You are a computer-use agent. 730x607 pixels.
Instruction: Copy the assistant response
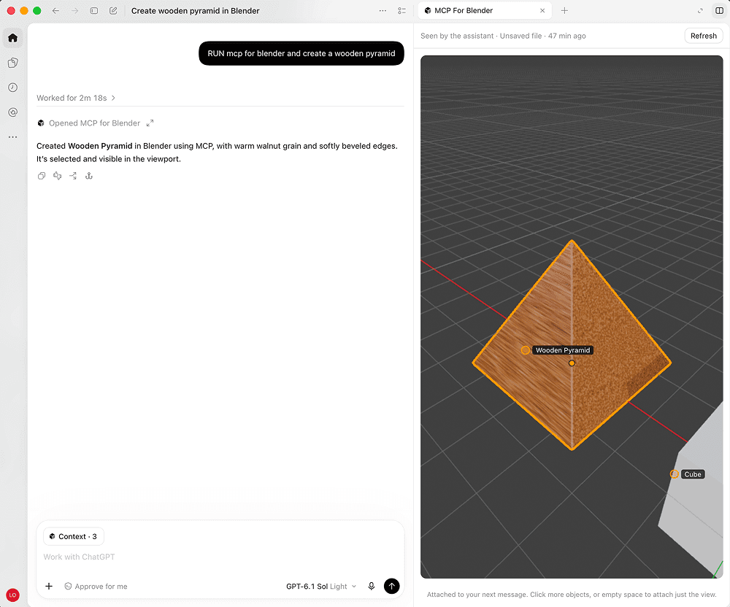(x=42, y=176)
